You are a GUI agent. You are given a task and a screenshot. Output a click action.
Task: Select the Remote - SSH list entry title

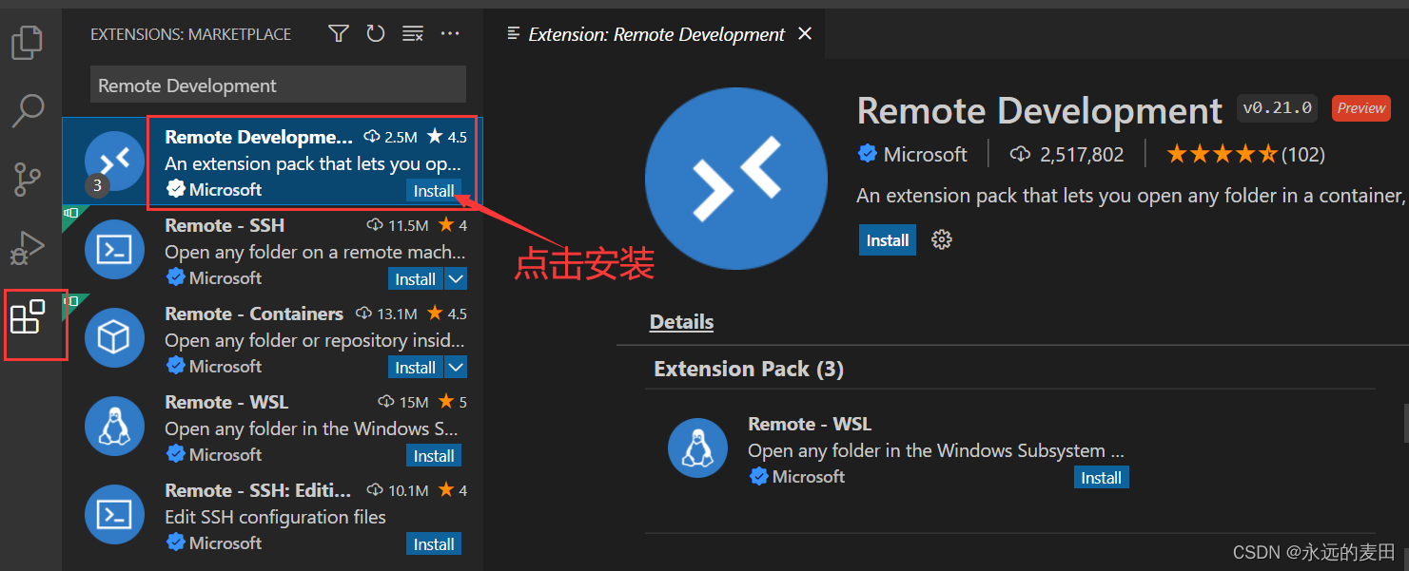pos(225,225)
